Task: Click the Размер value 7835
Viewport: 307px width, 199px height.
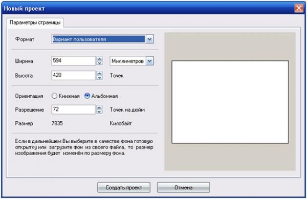Action: coord(57,123)
